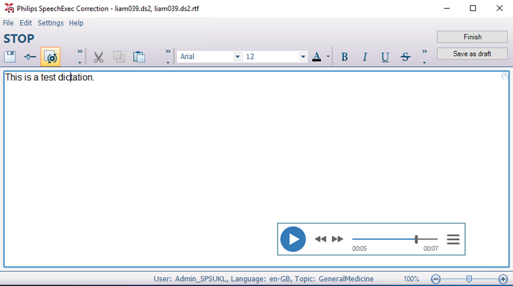Click the 00:05 elapsed time label
This screenshot has height=286, width=513.
click(359, 248)
